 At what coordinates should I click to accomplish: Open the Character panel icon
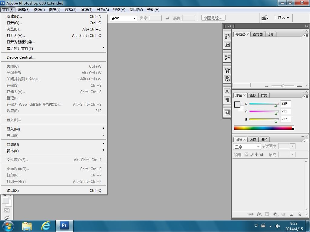[227, 92]
